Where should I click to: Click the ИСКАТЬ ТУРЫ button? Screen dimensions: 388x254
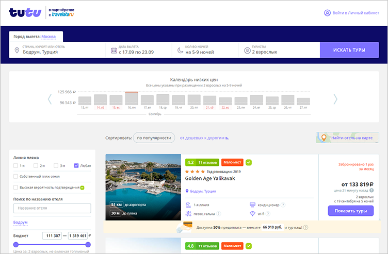click(349, 50)
